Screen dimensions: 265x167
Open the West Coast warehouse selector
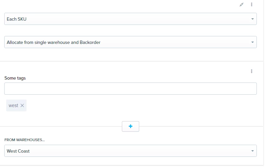point(130,151)
